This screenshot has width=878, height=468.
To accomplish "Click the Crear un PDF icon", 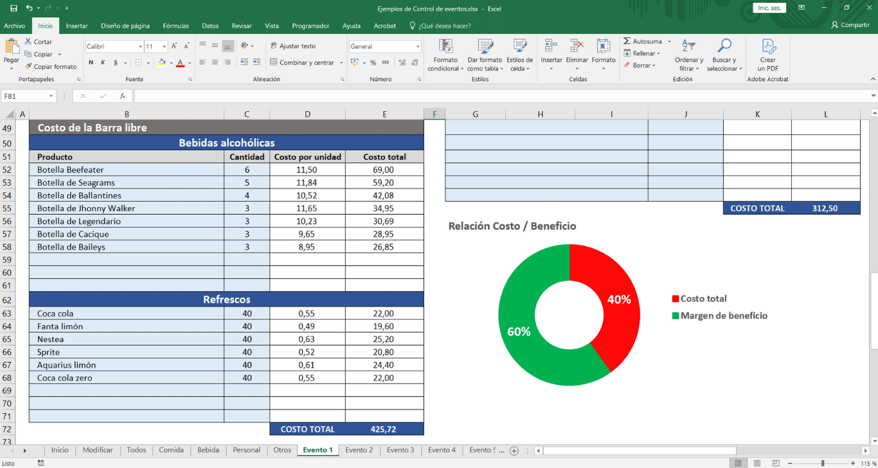I will point(768,47).
